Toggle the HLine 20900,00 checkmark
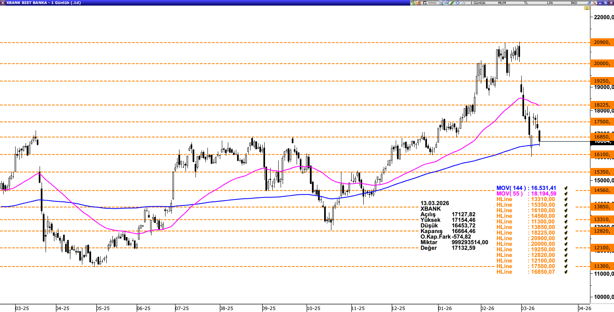 point(565,238)
